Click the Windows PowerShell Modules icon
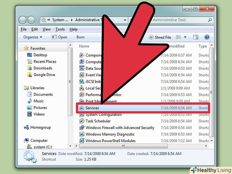The width and height of the screenshot is (232, 174). point(82,141)
